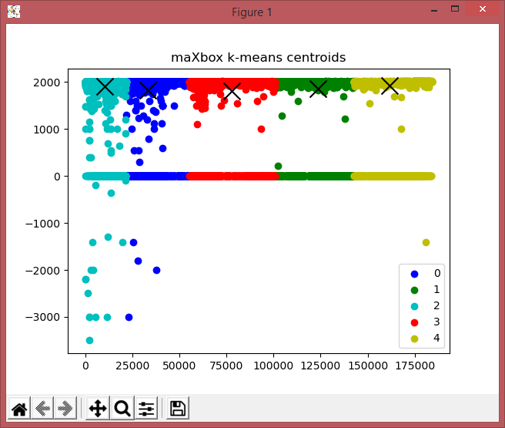Activate the Pan axes tool

(98, 409)
